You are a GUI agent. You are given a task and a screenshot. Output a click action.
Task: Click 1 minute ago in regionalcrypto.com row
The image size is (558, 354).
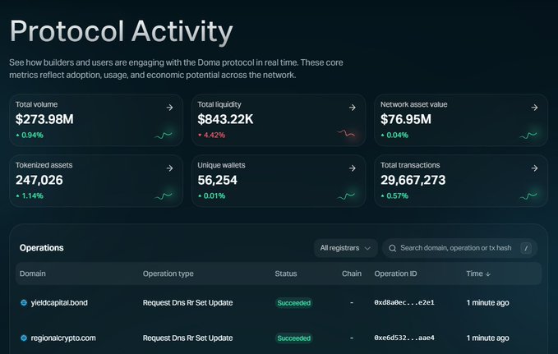tap(487, 338)
